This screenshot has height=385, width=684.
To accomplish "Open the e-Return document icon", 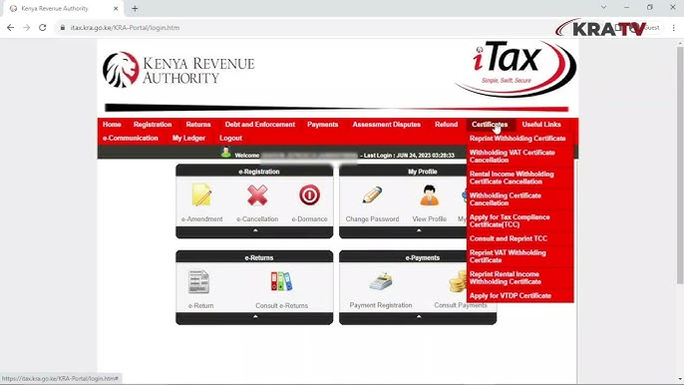I will 199,281.
